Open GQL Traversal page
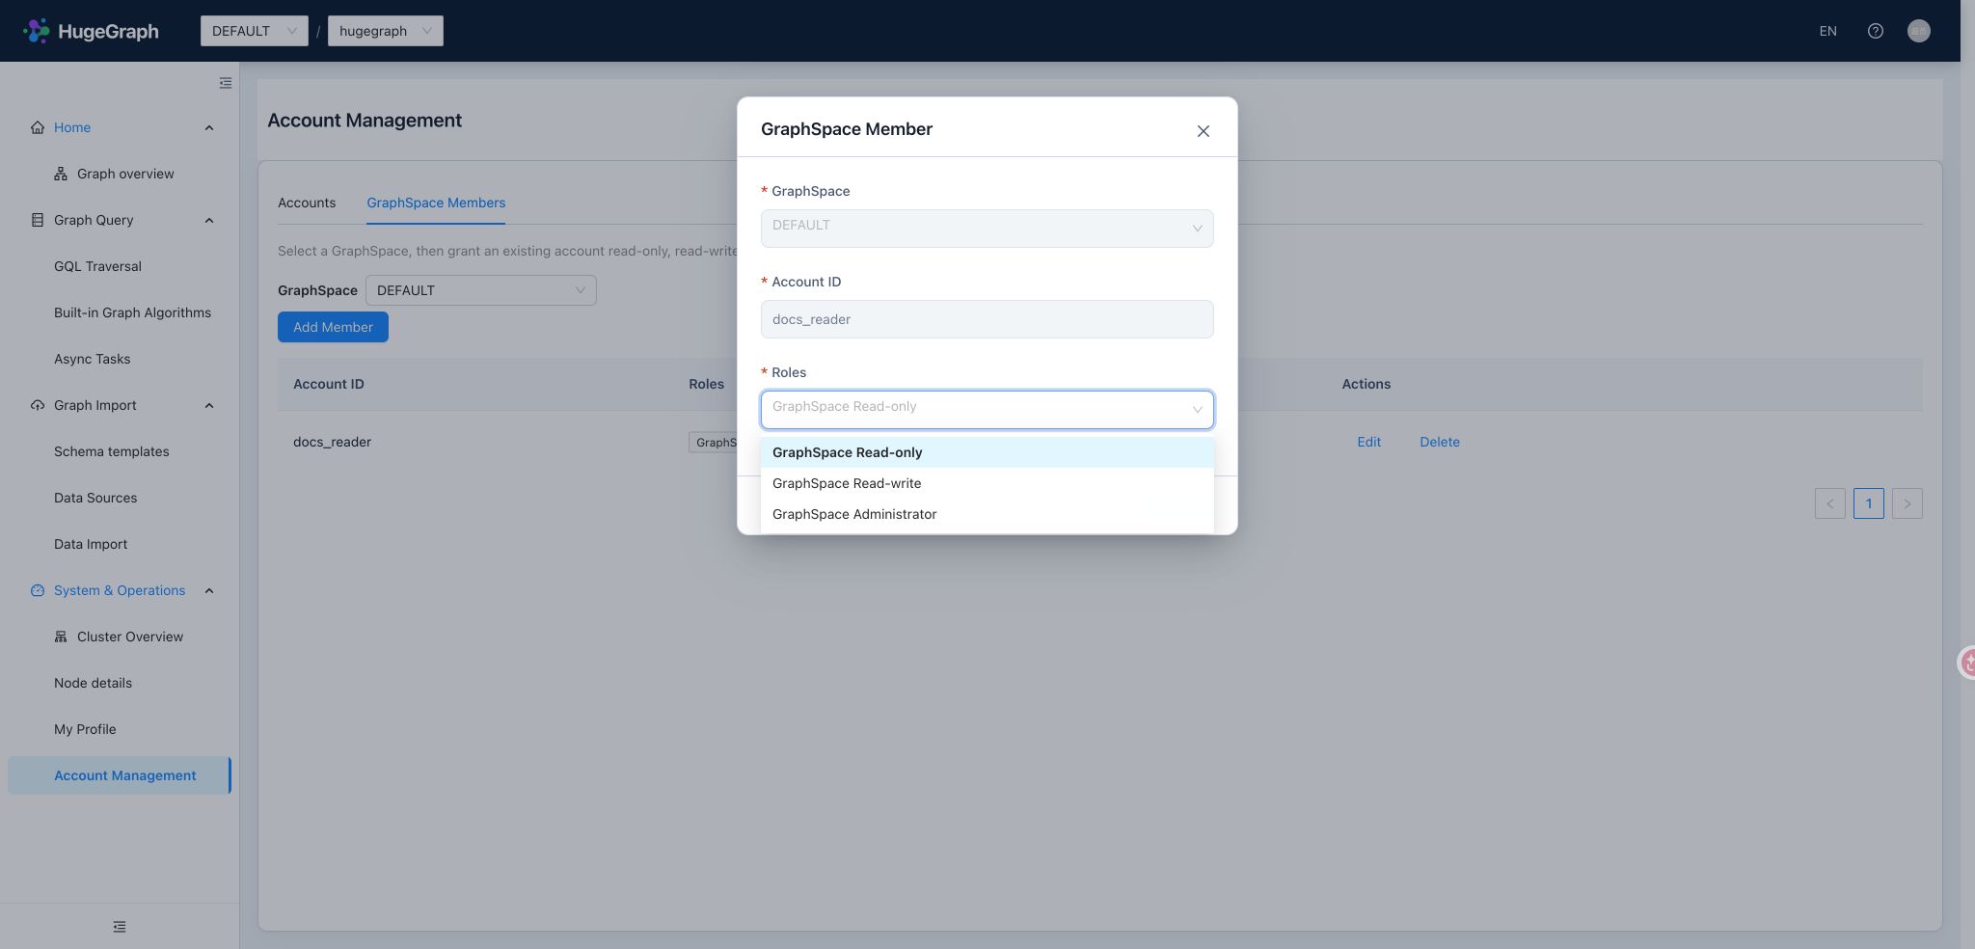The image size is (1975, 949). [97, 266]
